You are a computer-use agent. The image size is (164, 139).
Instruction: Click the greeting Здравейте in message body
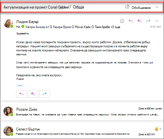point(23,33)
